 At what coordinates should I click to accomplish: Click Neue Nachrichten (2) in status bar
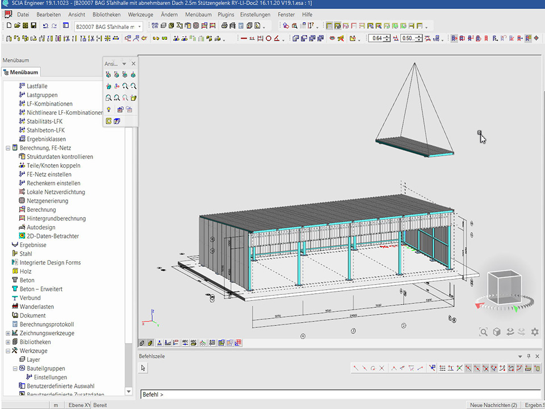[493, 405]
